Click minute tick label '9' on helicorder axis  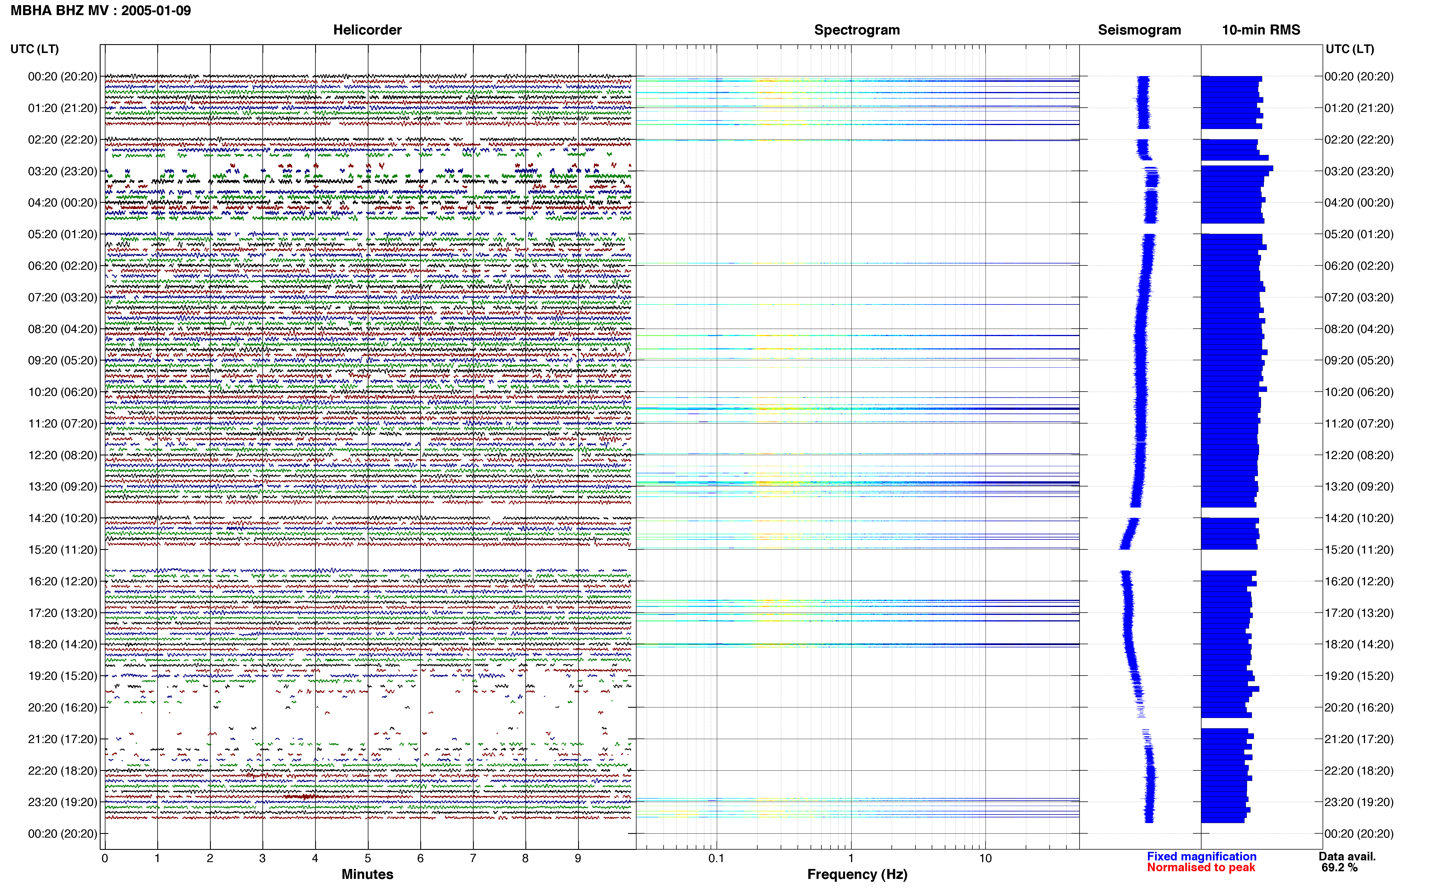pyautogui.click(x=578, y=858)
